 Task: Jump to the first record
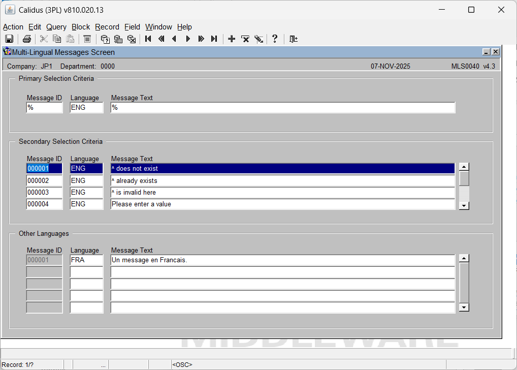pos(148,39)
